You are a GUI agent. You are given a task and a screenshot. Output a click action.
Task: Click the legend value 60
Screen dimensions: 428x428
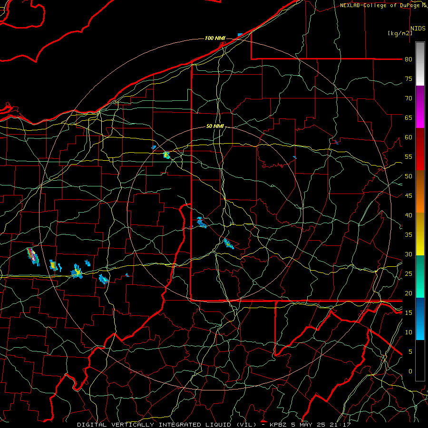(409, 137)
